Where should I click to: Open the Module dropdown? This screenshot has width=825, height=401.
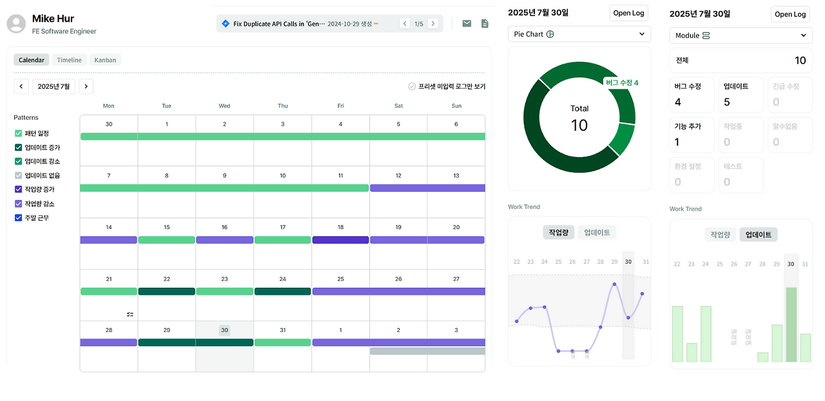pyautogui.click(x=741, y=35)
